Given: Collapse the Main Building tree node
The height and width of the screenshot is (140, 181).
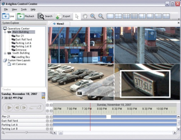Looking at the screenshot, I should point(5,32).
